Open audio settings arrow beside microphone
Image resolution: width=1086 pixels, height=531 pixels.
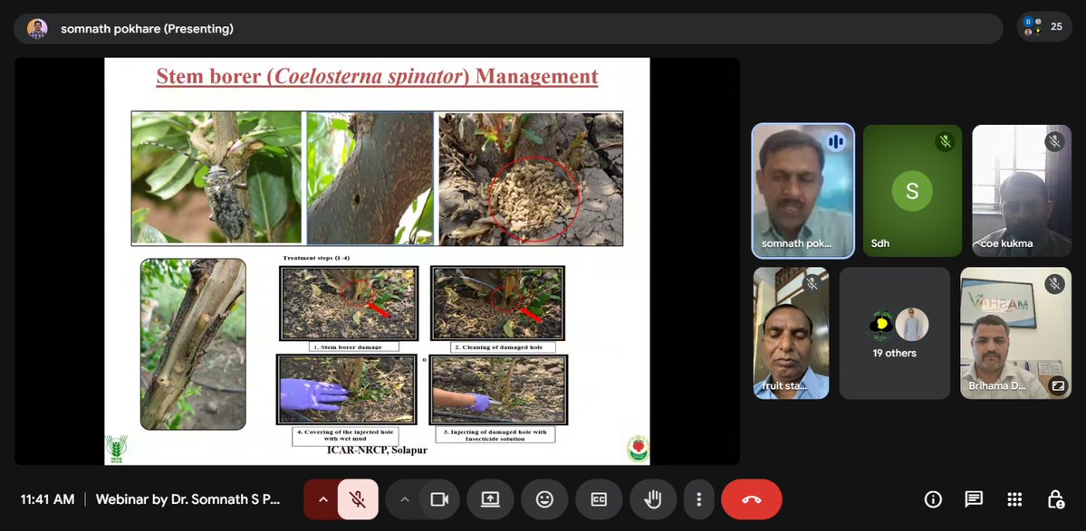(x=322, y=499)
